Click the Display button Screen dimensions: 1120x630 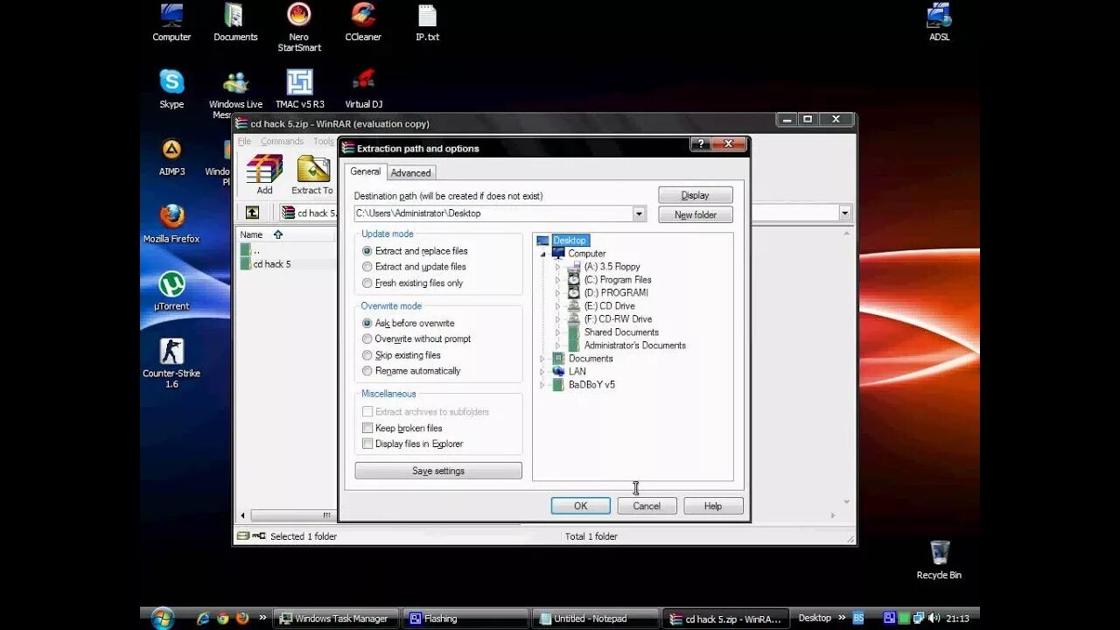[x=696, y=195]
